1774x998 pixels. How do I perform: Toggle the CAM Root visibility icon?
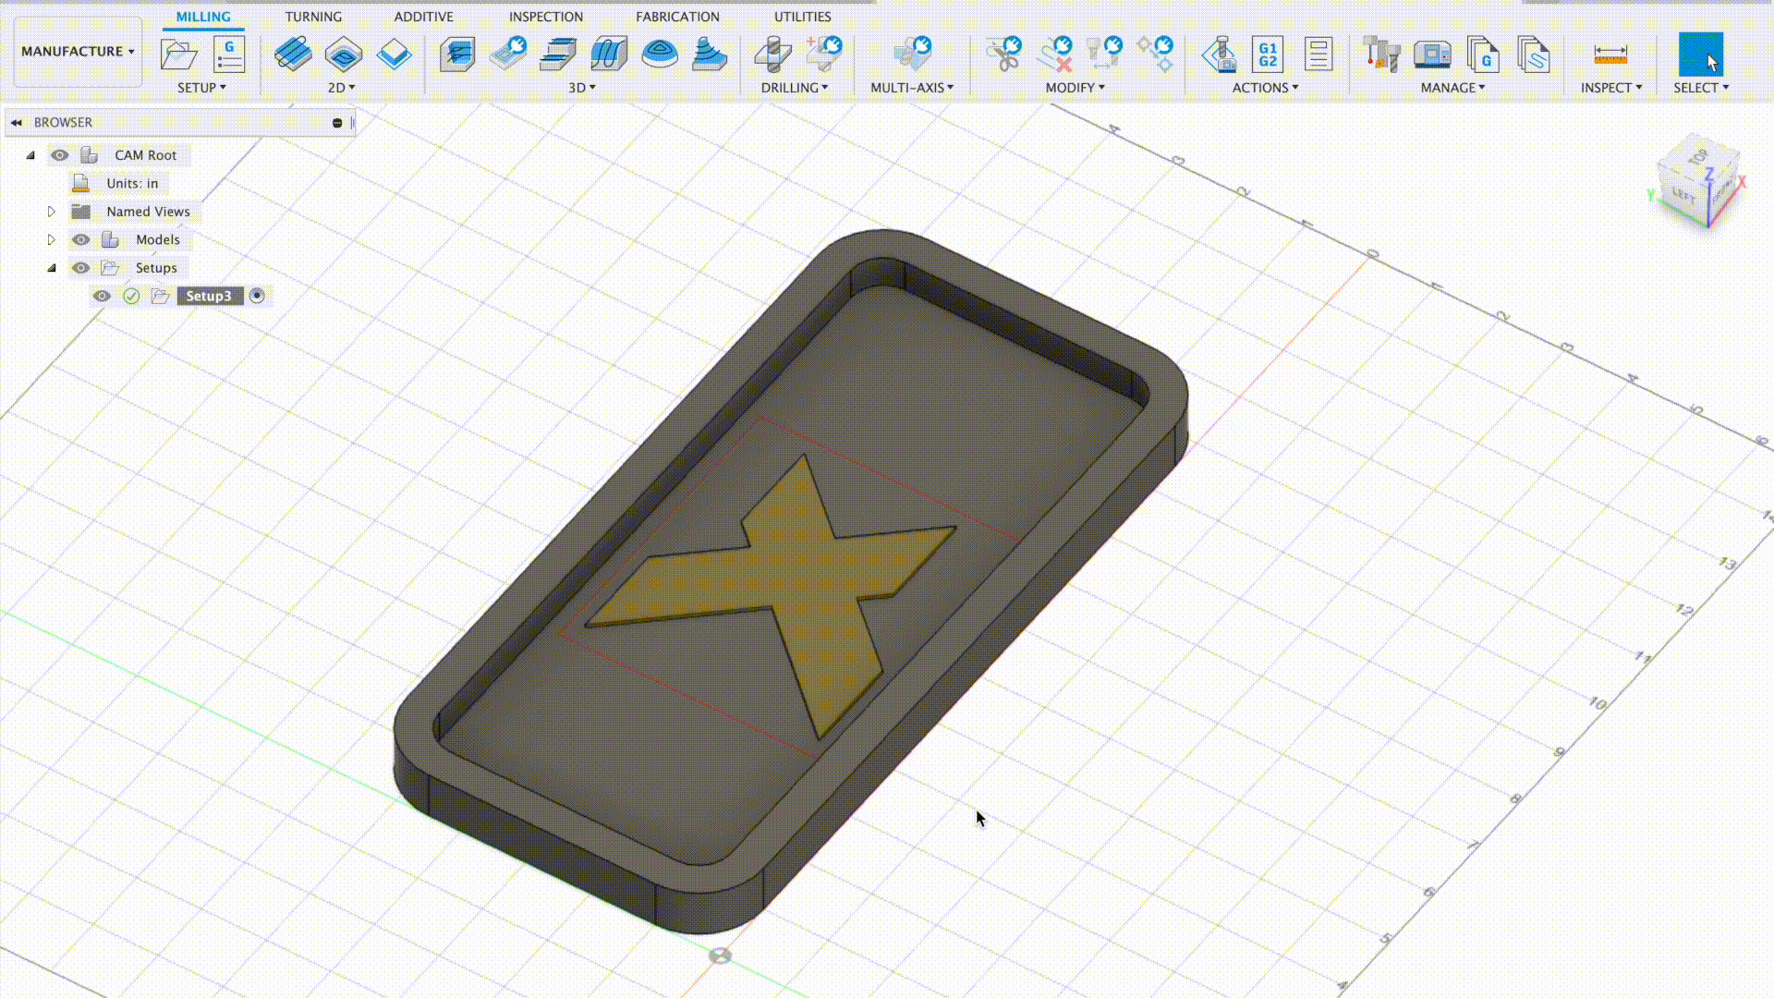tap(58, 153)
